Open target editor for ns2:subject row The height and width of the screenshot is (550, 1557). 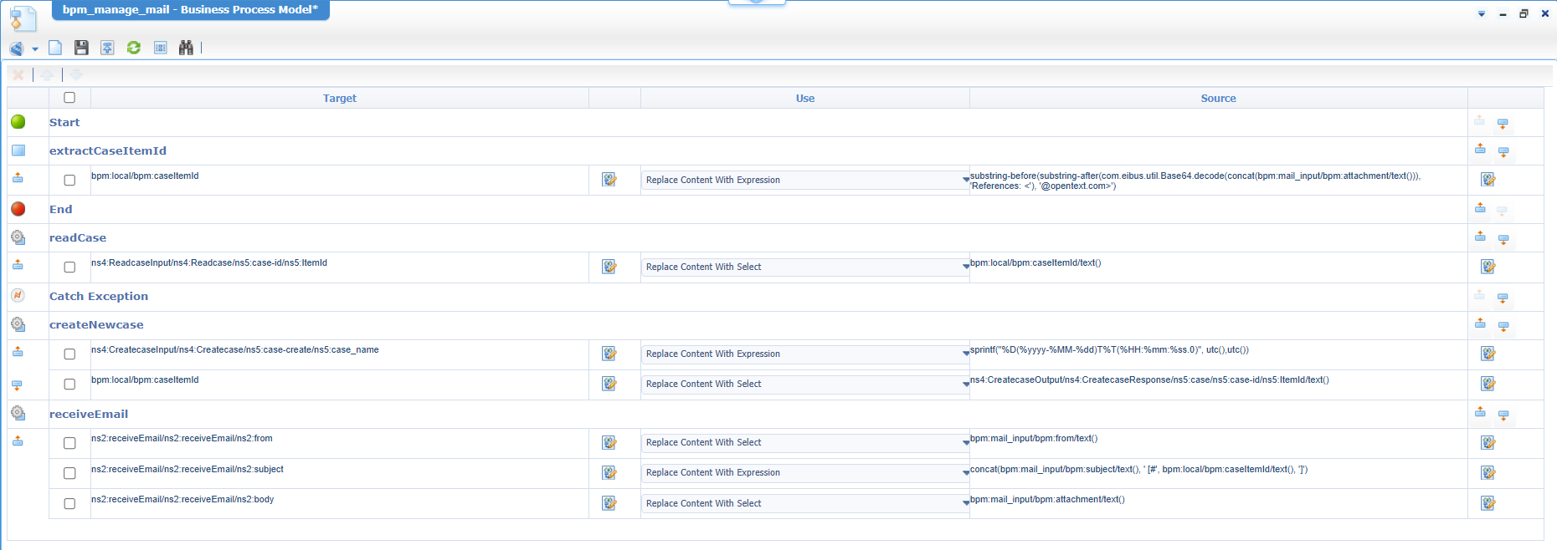[609, 473]
